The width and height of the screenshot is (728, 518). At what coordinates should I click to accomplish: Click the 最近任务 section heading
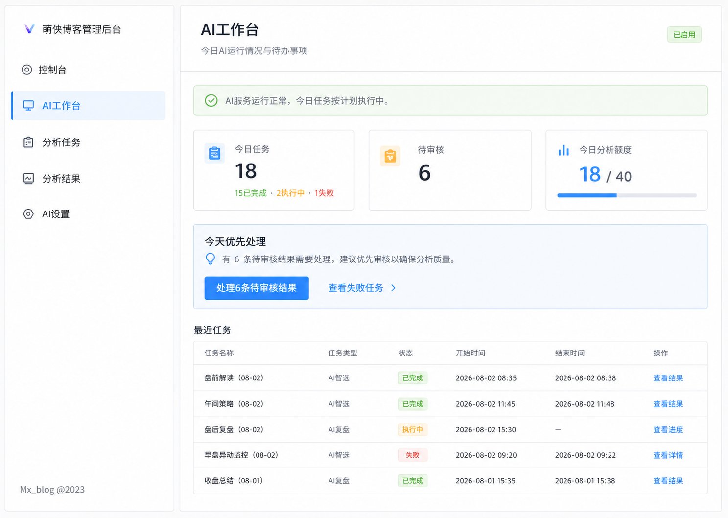tap(212, 330)
